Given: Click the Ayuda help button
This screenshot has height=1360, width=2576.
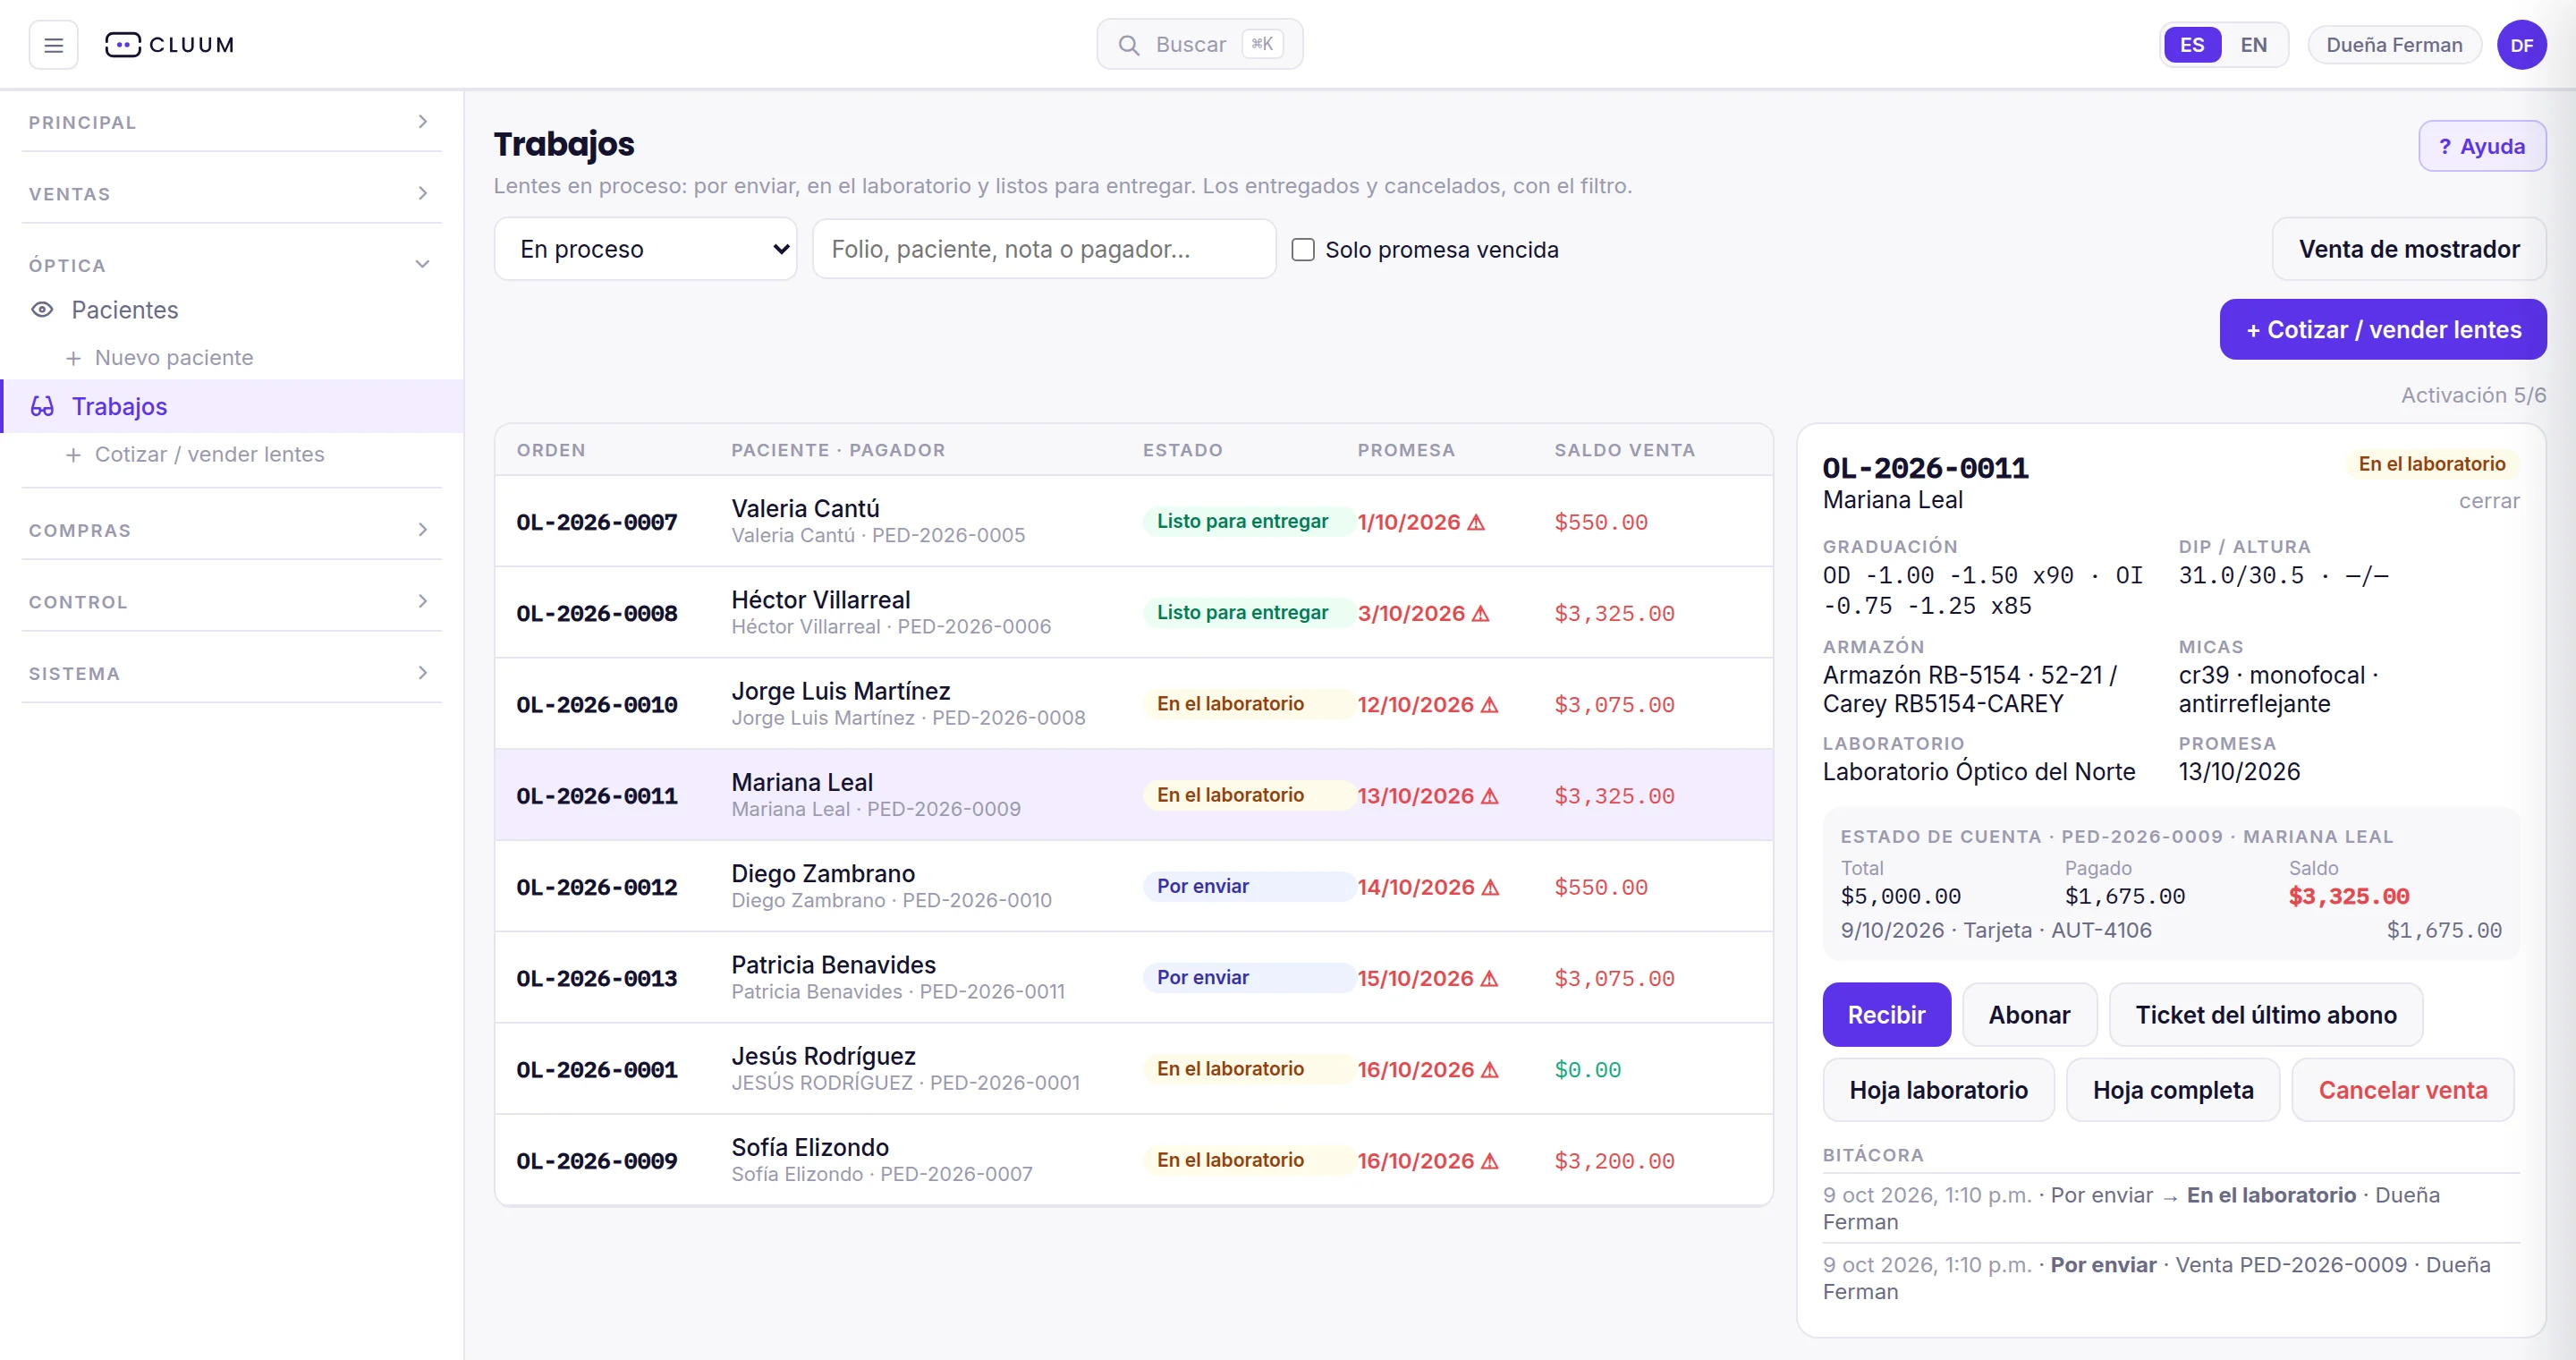Looking at the screenshot, I should coord(2481,146).
